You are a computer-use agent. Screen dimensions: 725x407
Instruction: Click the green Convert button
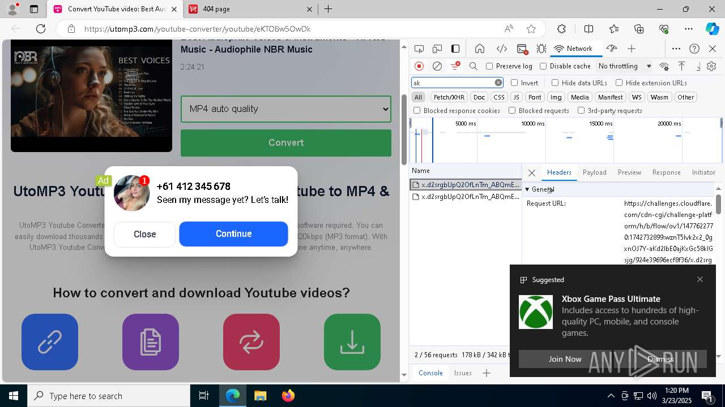pos(286,143)
